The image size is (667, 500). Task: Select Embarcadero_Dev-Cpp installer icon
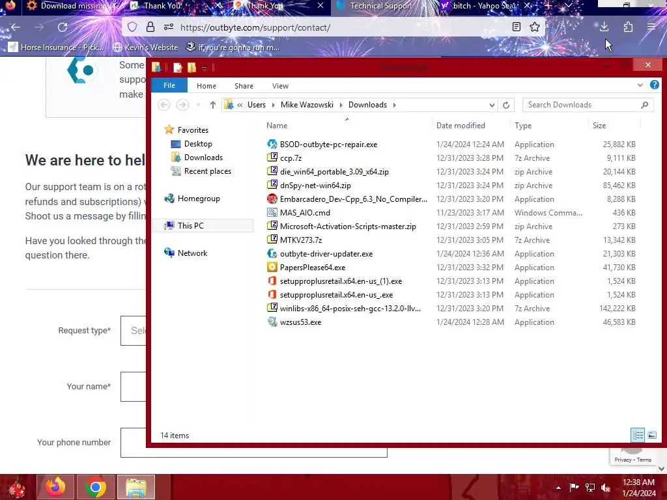pyautogui.click(x=272, y=199)
